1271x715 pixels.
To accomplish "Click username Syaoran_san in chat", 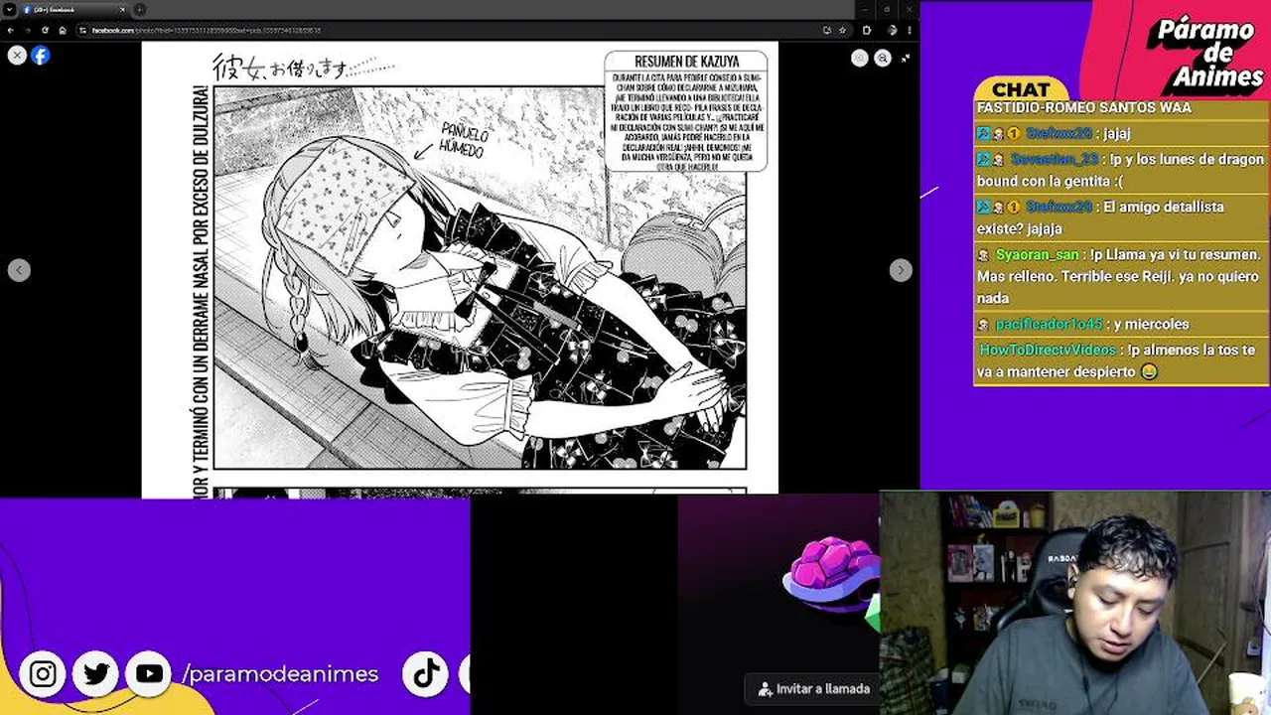I will (x=1037, y=254).
